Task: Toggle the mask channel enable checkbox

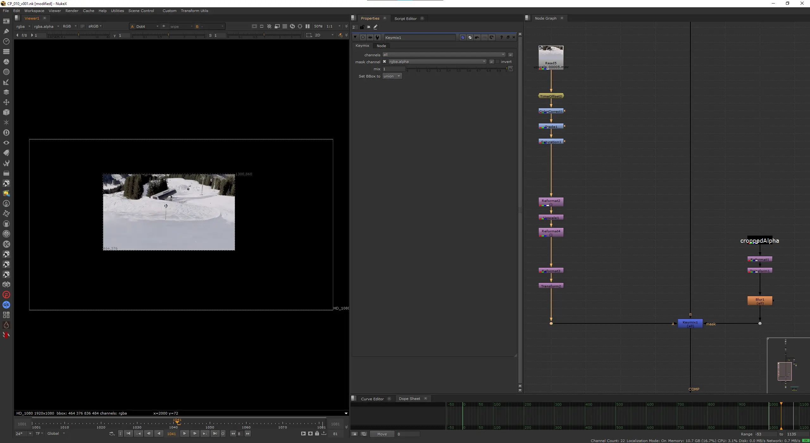Action: pos(384,62)
